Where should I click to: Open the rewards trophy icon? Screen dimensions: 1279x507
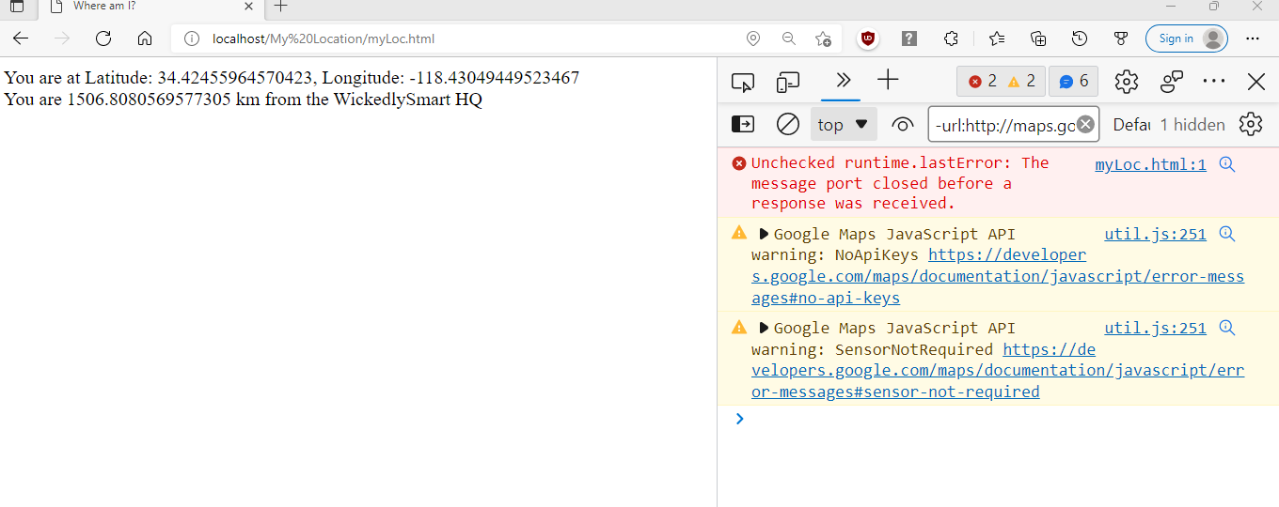(x=1121, y=38)
